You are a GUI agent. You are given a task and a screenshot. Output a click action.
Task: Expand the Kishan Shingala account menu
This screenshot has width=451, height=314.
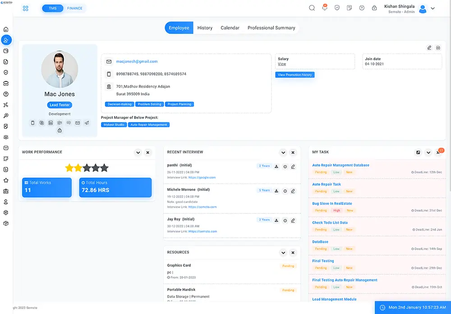433,9
